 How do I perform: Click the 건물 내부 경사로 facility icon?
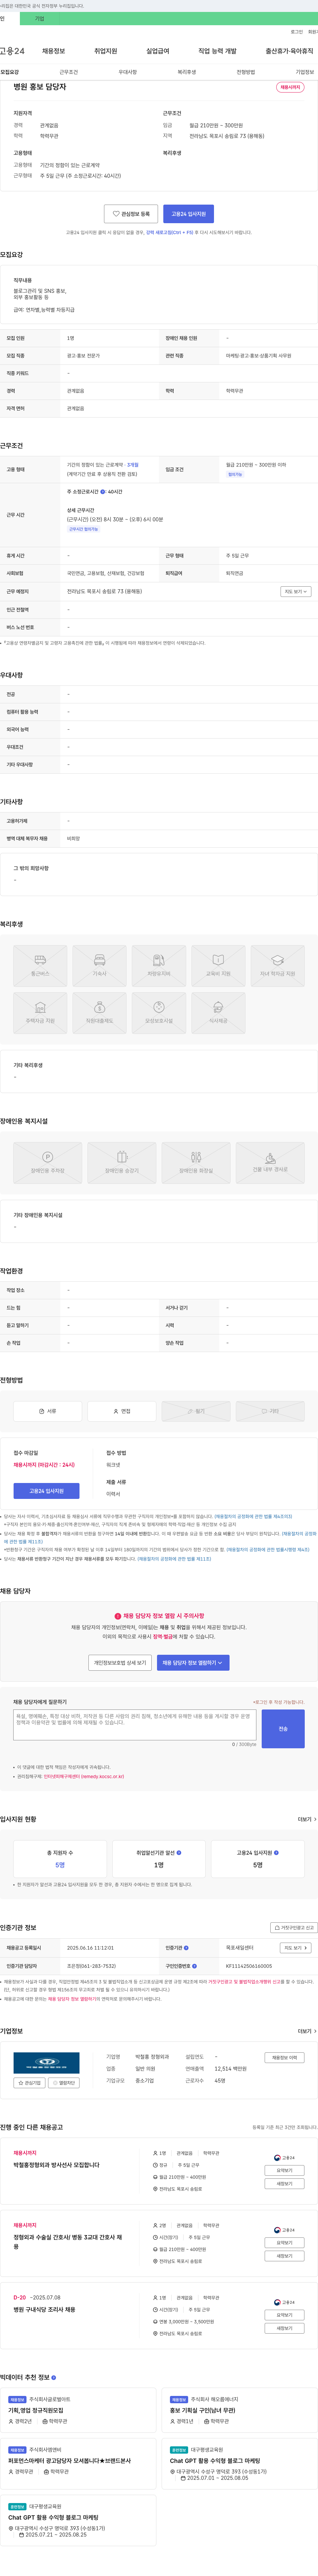point(270,1163)
